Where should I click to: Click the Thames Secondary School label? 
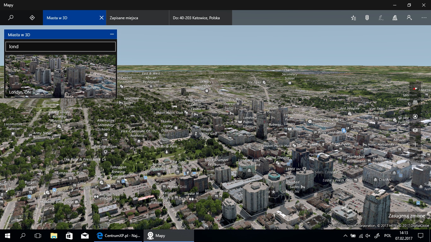pos(290,74)
